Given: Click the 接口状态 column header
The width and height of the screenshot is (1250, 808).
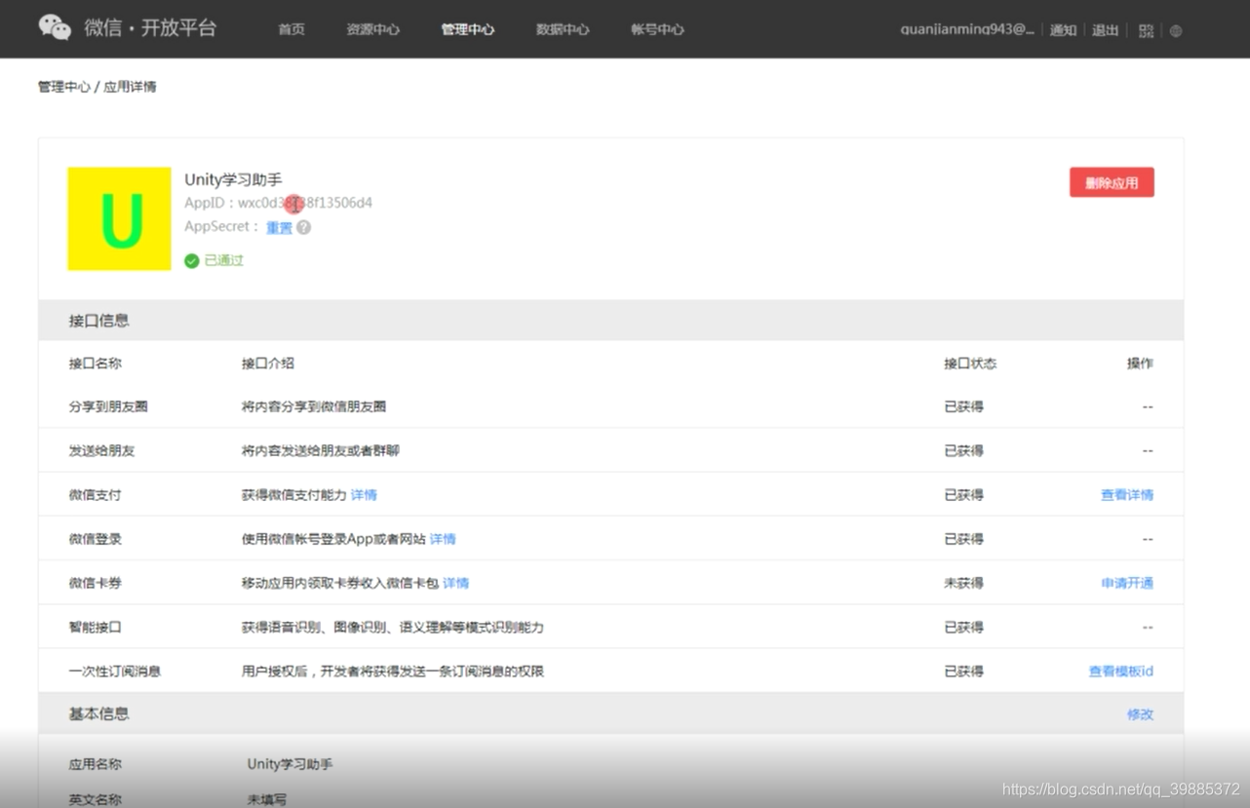Looking at the screenshot, I should [x=970, y=364].
